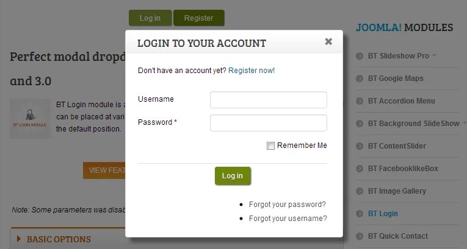Enable the Remember Me checkbox

(x=270, y=146)
